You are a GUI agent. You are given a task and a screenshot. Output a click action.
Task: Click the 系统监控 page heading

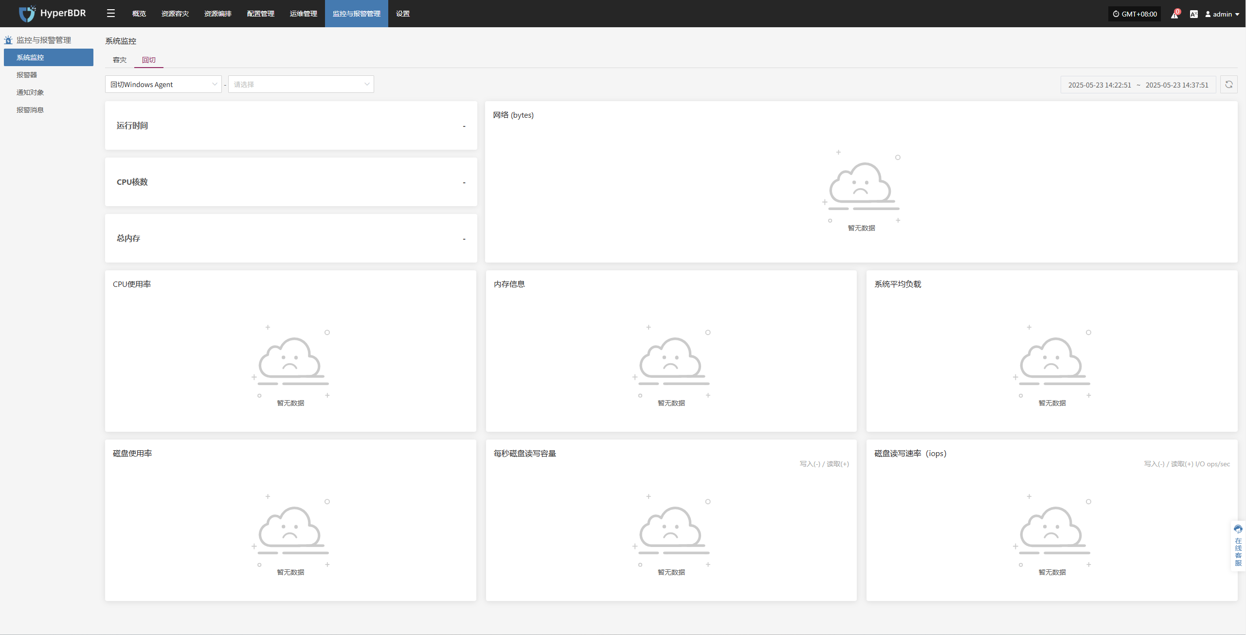(x=121, y=41)
